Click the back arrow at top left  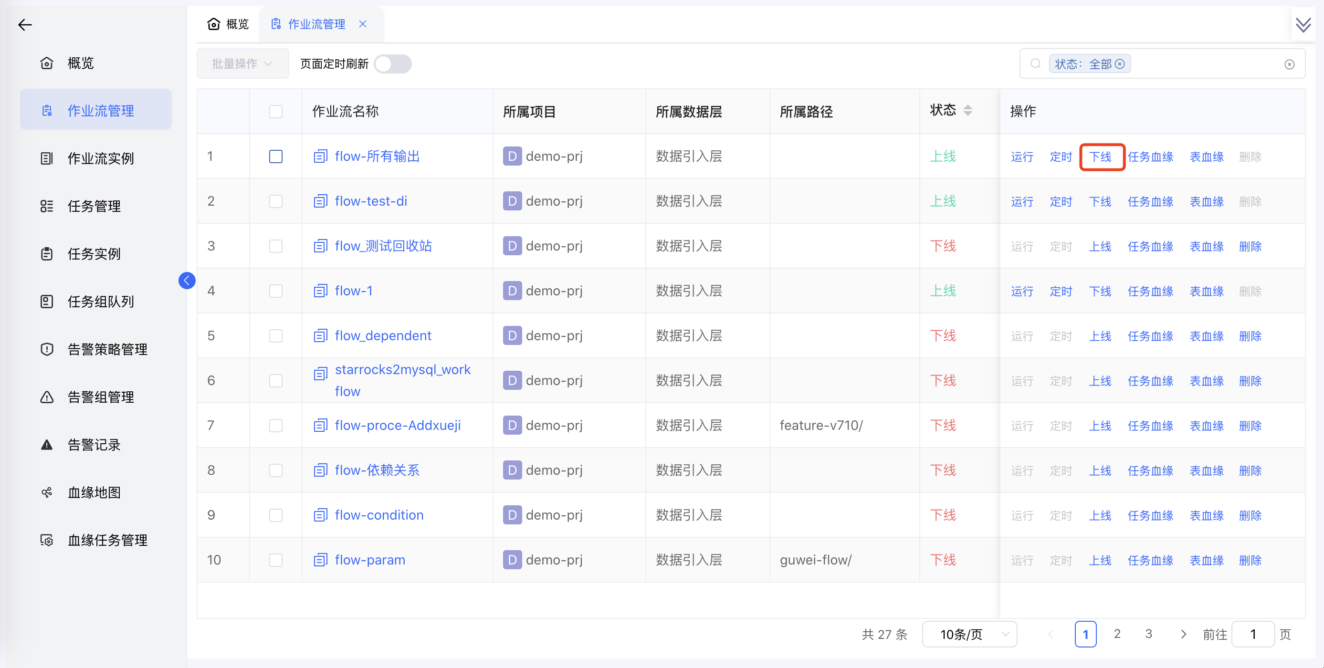25,25
